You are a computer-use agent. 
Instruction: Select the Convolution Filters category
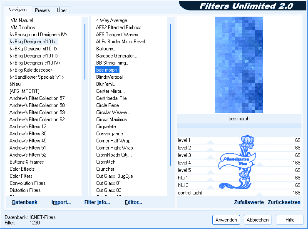pos(27,183)
